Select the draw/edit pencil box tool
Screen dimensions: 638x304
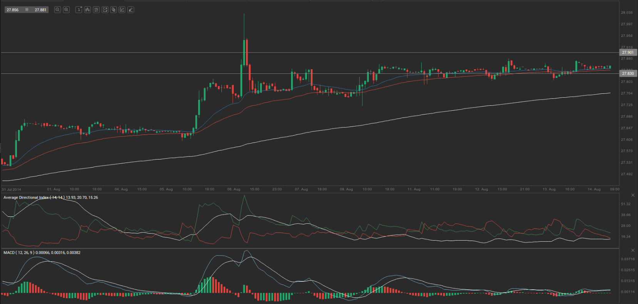click(122, 10)
